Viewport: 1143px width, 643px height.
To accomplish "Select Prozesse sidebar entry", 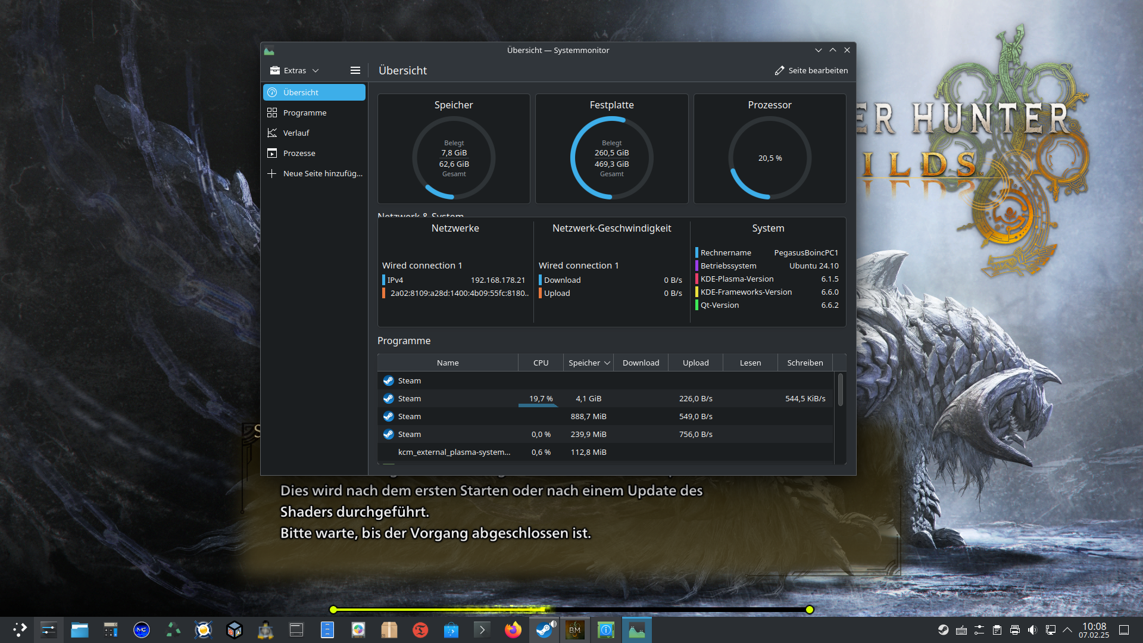I will (299, 153).
